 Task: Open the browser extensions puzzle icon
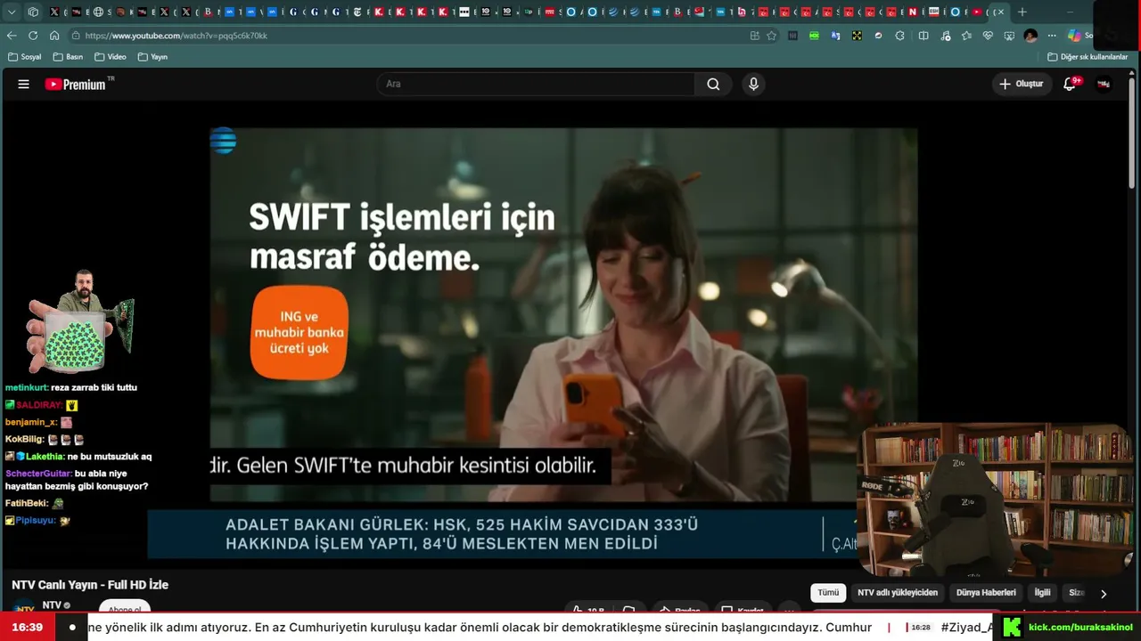point(899,36)
